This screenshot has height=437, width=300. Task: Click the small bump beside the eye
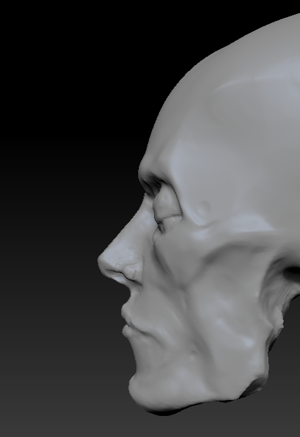(x=204, y=209)
